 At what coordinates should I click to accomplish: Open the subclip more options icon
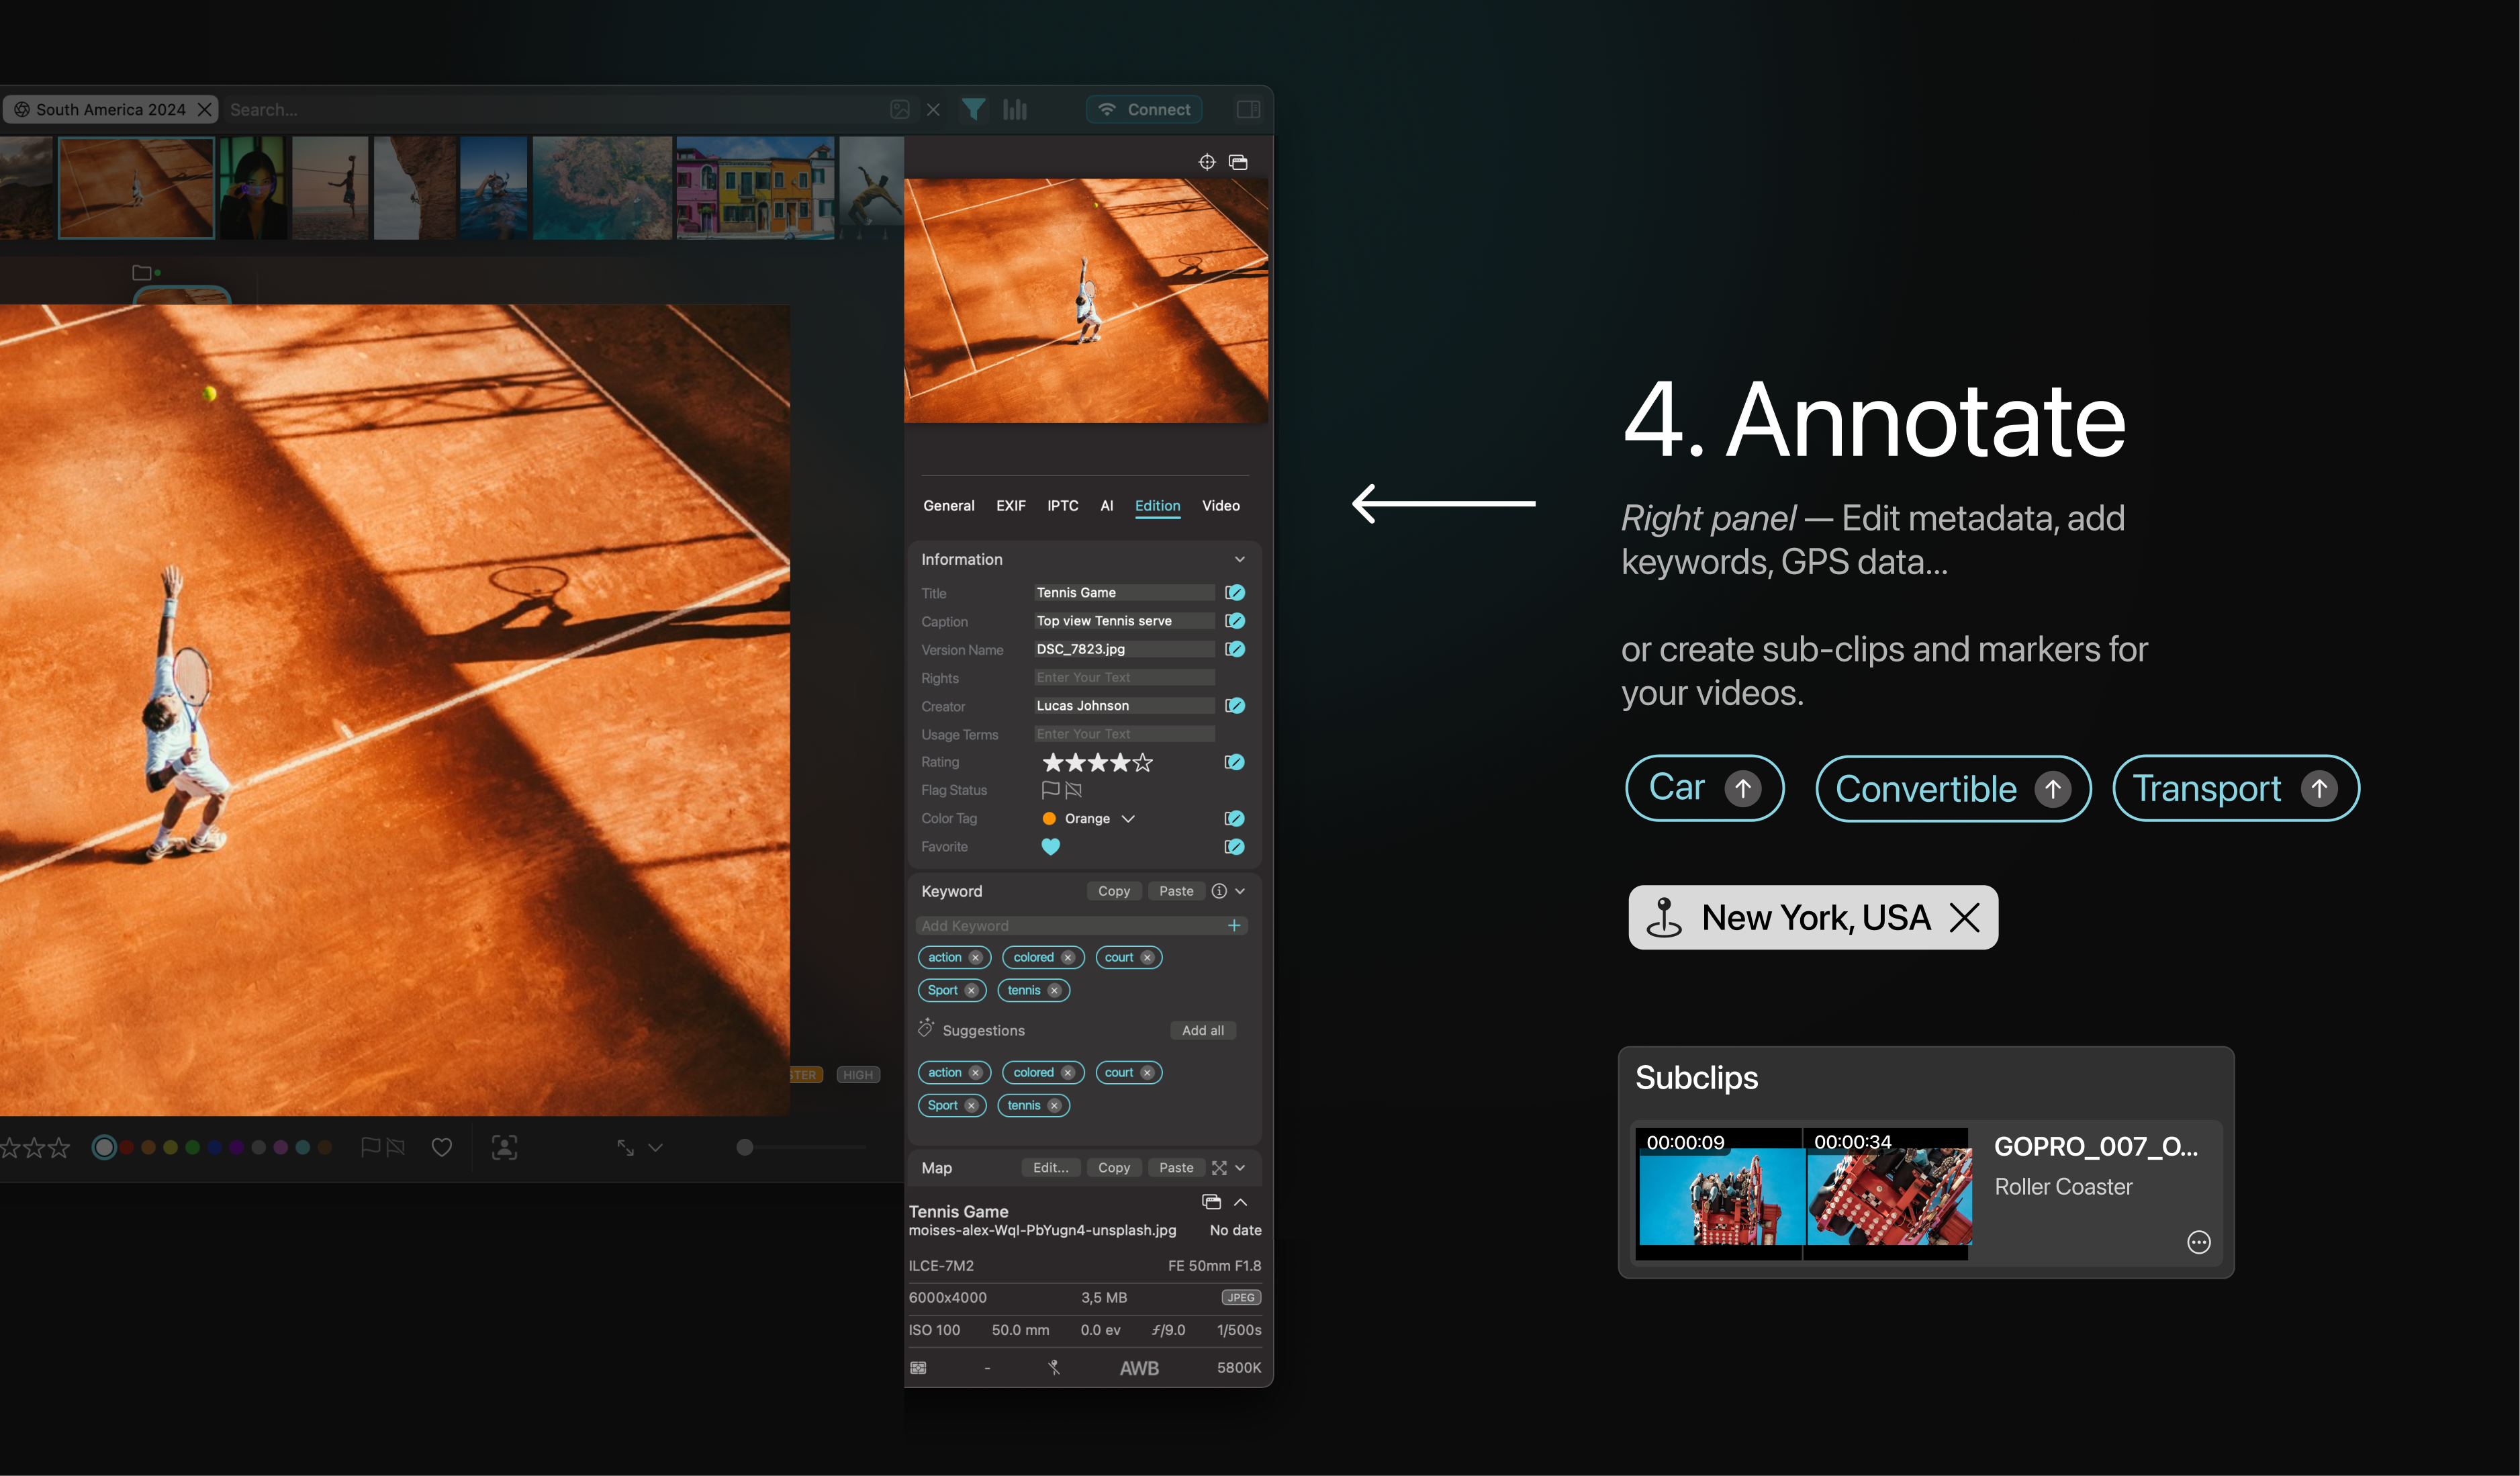[x=2198, y=1242]
